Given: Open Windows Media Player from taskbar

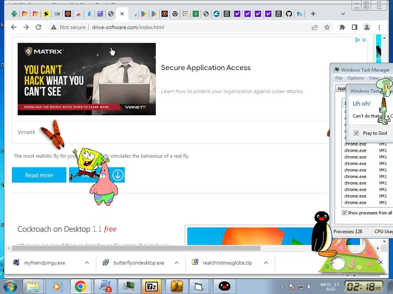Looking at the screenshot, I should pyautogui.click(x=57, y=286).
